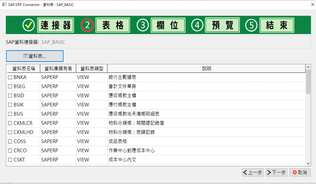Image resolution: width=316 pixels, height=184 pixels.
Task: Select the 銀行主數據表 description cell
Action: click(x=206, y=77)
